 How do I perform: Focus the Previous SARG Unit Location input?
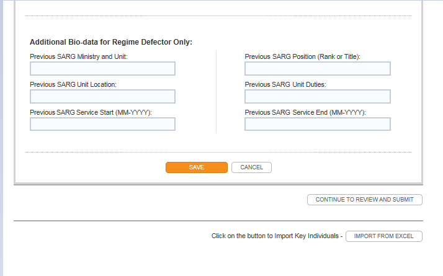(x=102, y=96)
